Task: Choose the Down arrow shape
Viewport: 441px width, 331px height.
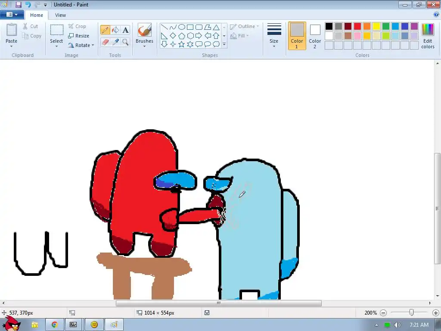Action: pyautogui.click(x=165, y=44)
